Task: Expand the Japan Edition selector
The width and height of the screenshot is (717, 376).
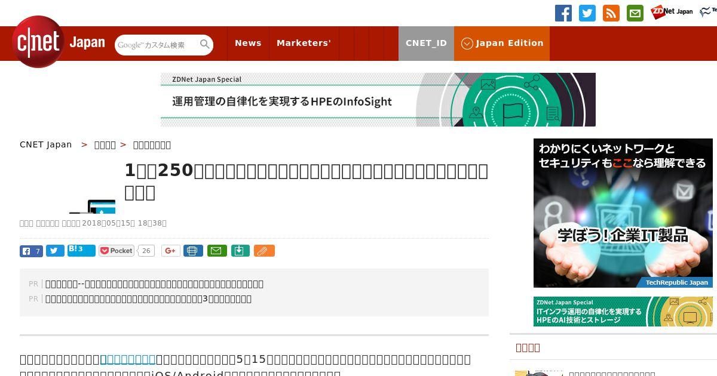Action: click(x=502, y=43)
